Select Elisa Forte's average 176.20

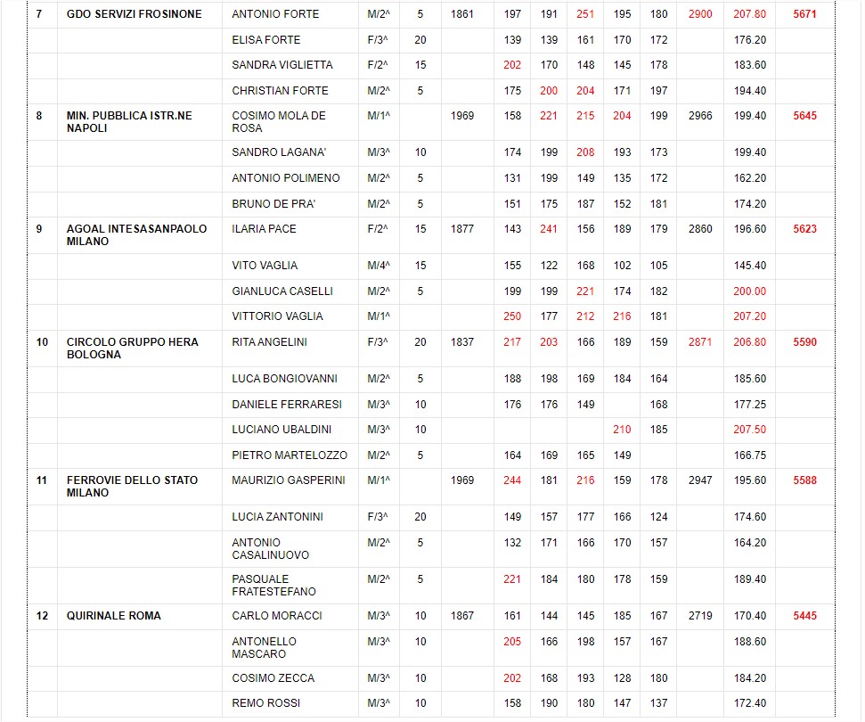point(750,40)
